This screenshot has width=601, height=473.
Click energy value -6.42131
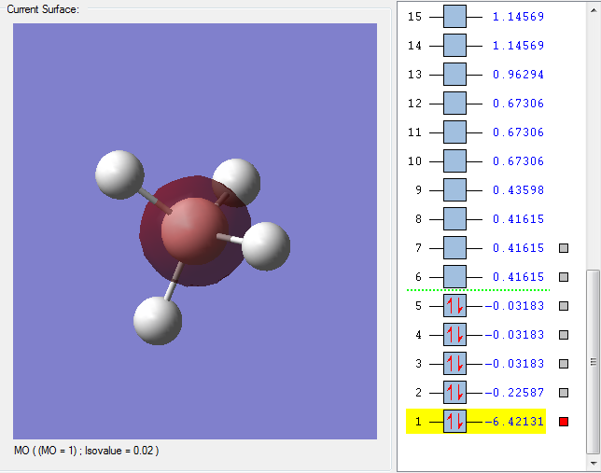[x=514, y=422]
